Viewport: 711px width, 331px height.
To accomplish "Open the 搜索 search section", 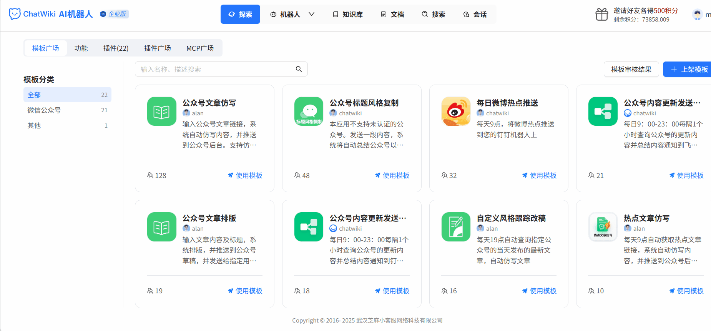I will coord(434,14).
